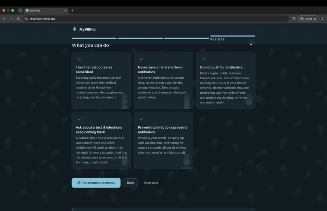
Task: Click the mypillpal.vercel.app address bar
Action: pyautogui.click(x=156, y=19)
